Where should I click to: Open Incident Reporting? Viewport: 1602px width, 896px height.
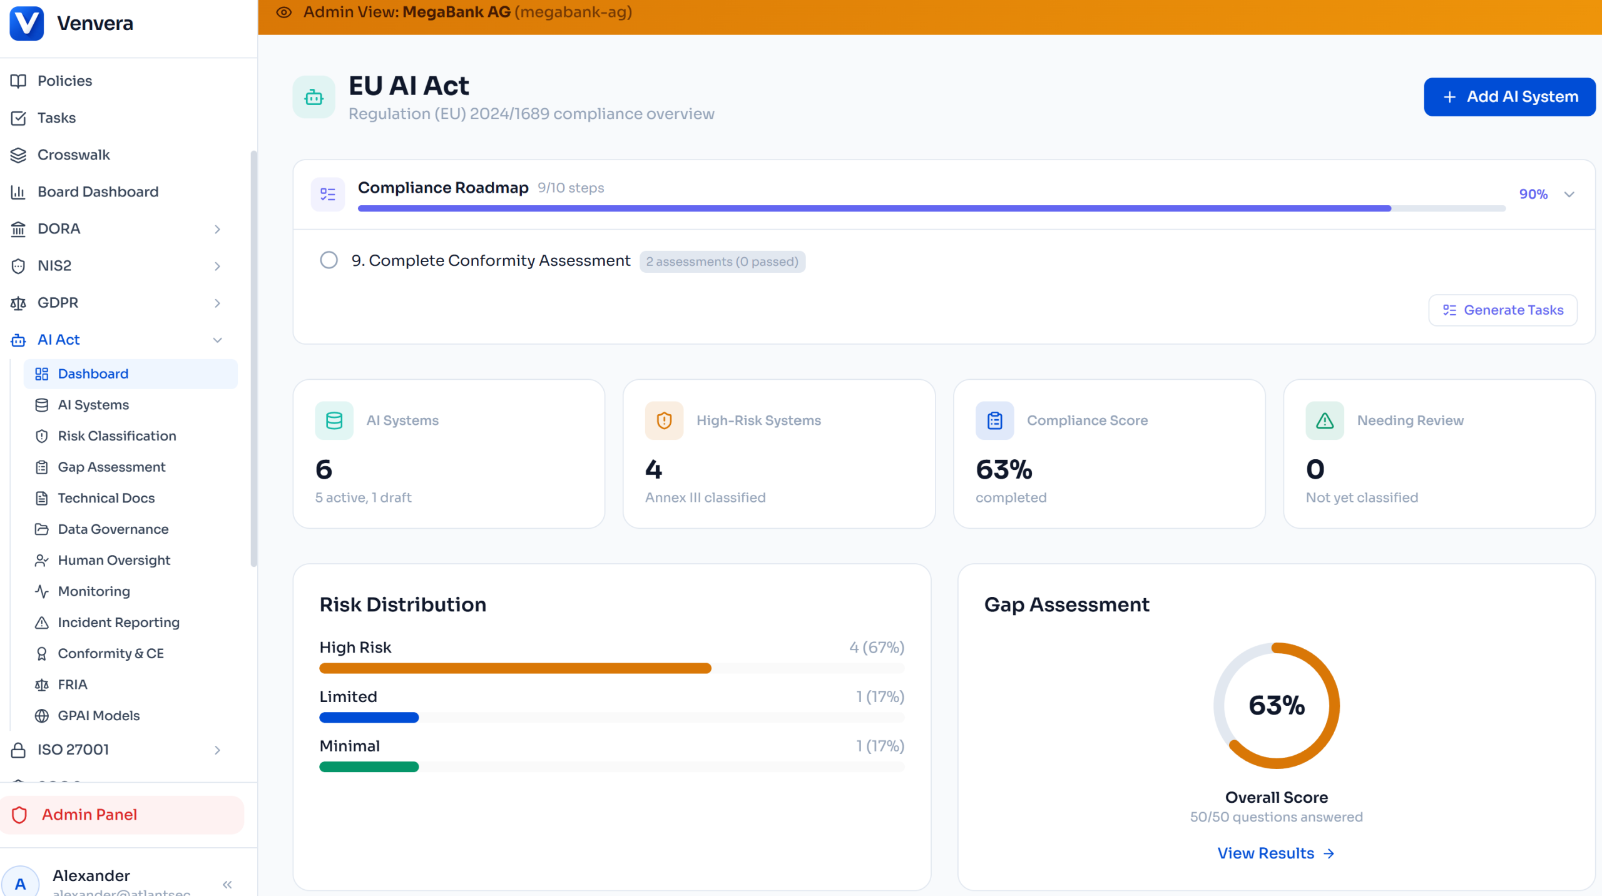[118, 622]
